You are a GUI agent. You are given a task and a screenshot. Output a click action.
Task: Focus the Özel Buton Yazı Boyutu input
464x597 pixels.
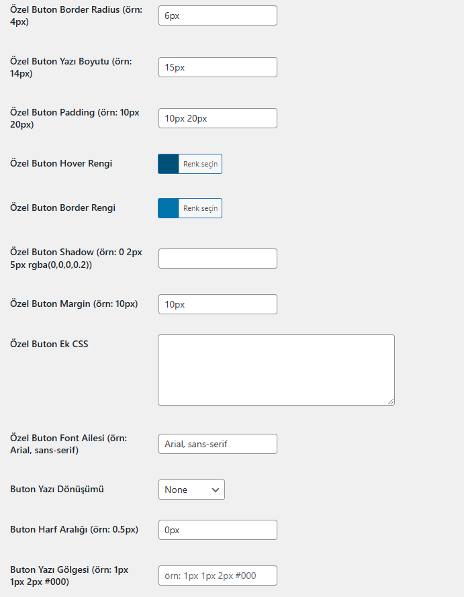click(x=218, y=67)
